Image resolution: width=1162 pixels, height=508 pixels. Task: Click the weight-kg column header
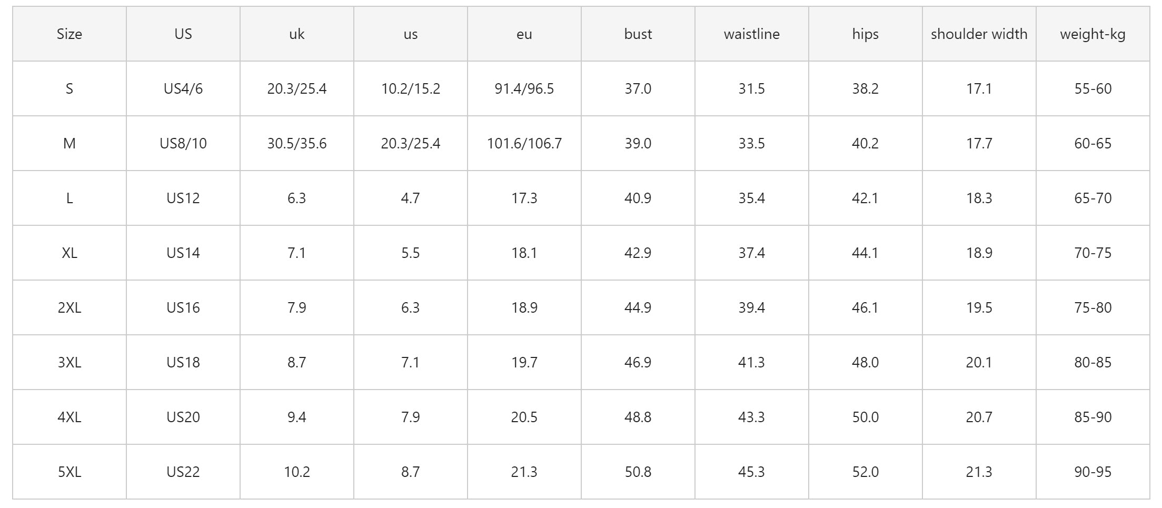(1093, 34)
